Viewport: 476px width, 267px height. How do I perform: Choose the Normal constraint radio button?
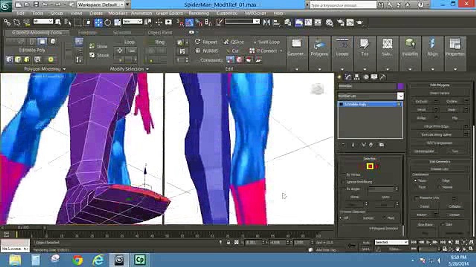click(439, 187)
